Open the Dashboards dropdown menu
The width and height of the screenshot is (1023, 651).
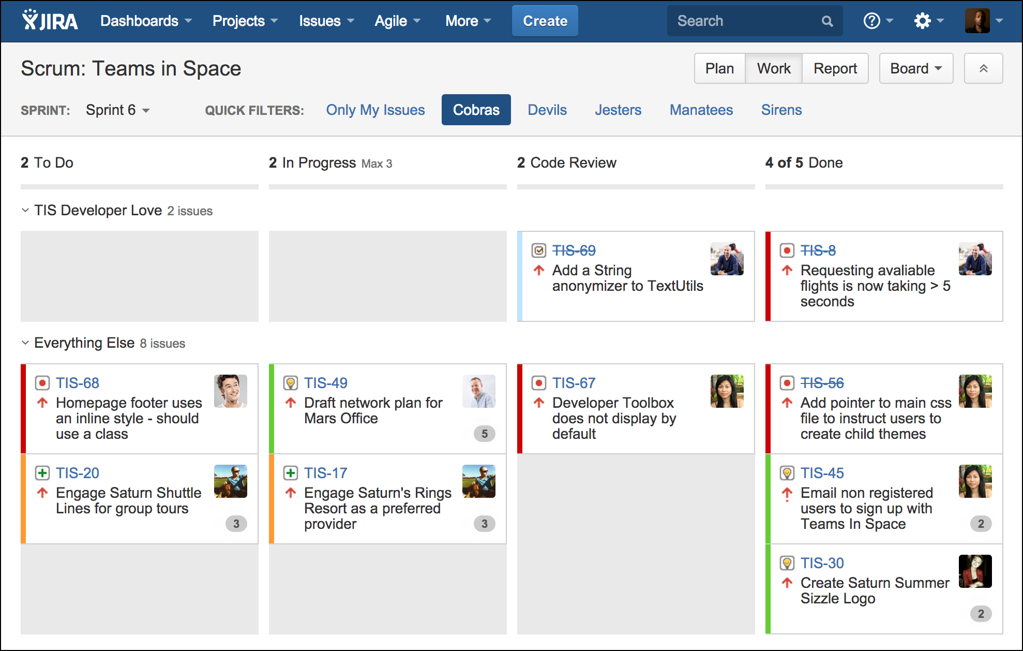[x=146, y=21]
